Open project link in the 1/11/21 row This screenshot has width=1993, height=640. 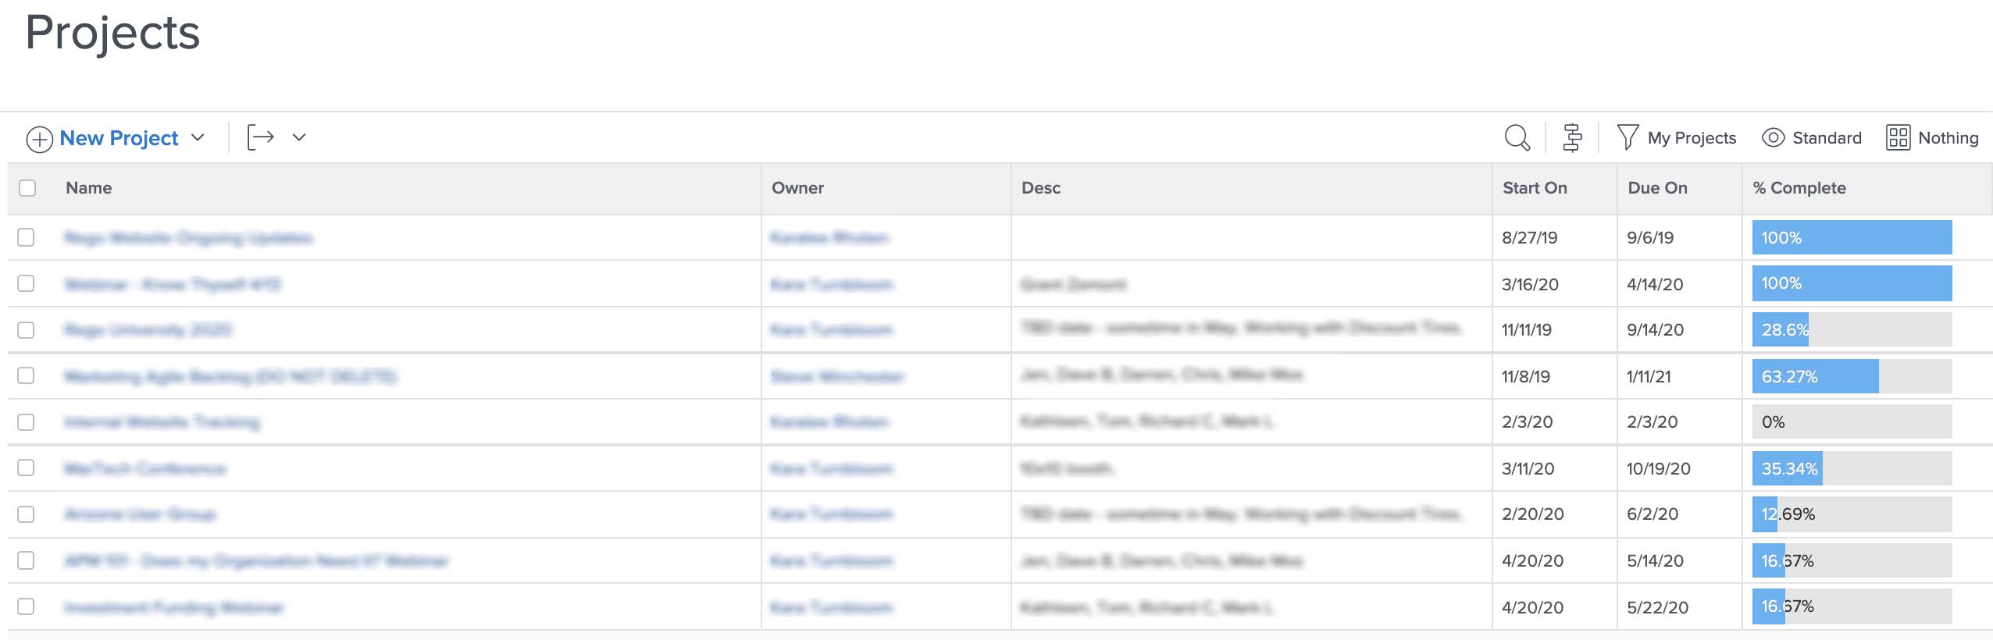[x=230, y=377]
